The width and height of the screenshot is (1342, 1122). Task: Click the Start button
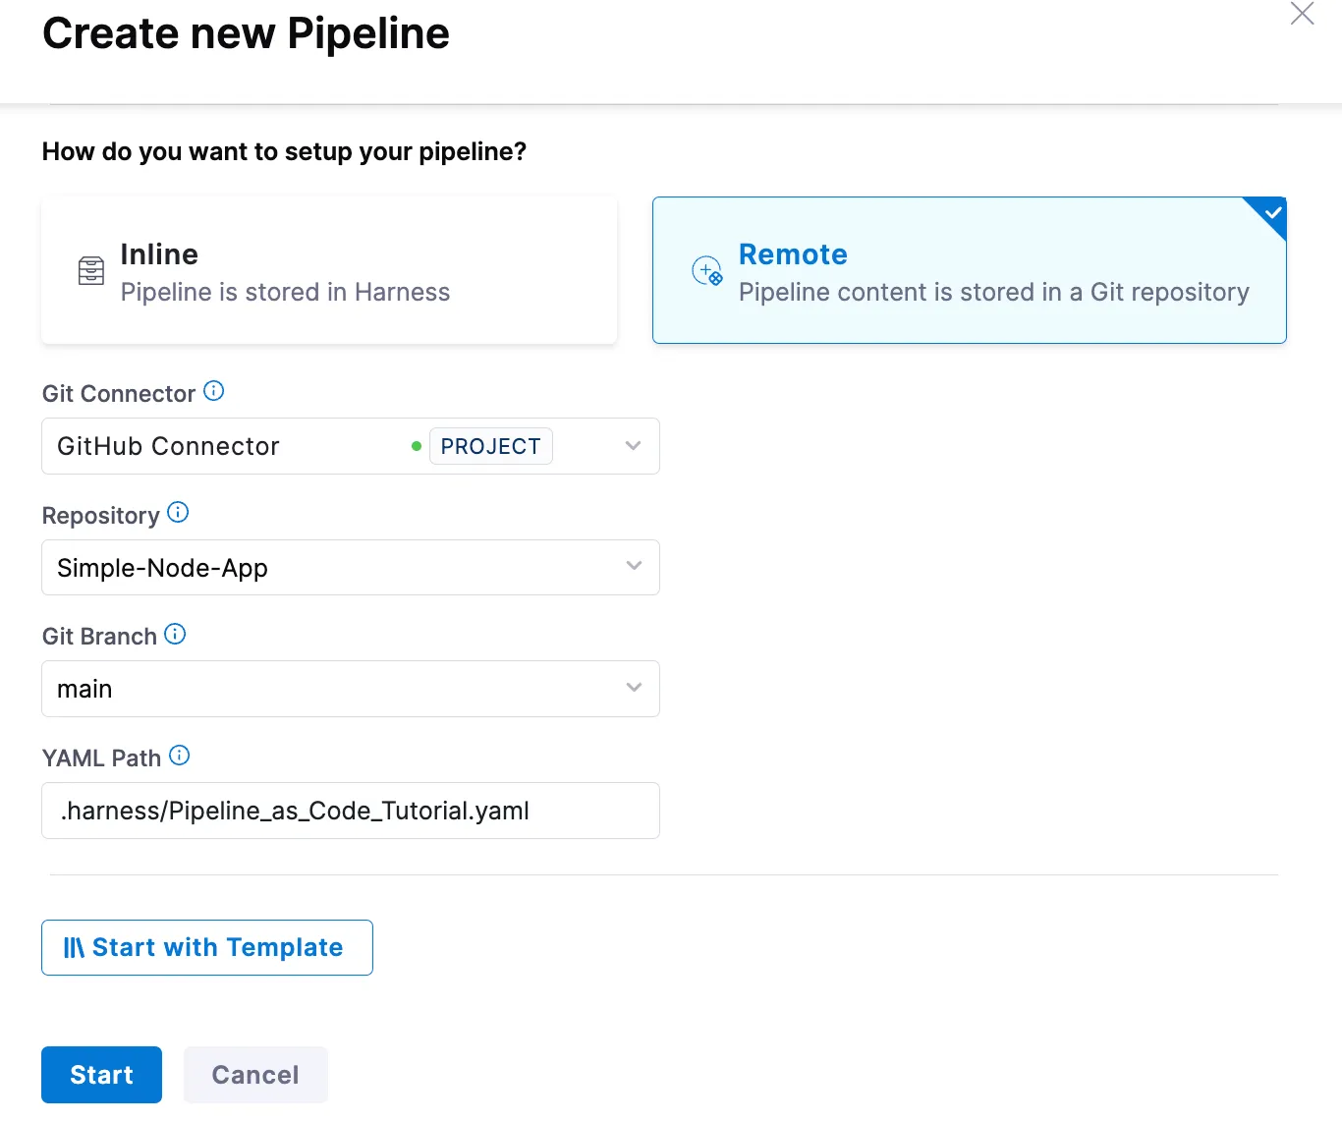click(x=101, y=1075)
